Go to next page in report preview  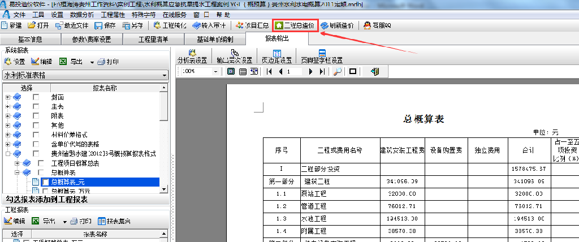tap(310, 71)
